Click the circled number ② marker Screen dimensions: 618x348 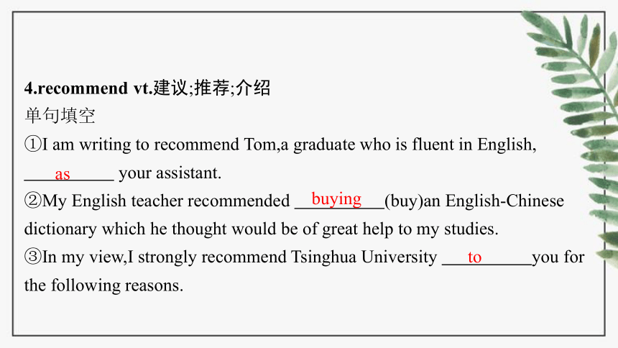pos(33,201)
